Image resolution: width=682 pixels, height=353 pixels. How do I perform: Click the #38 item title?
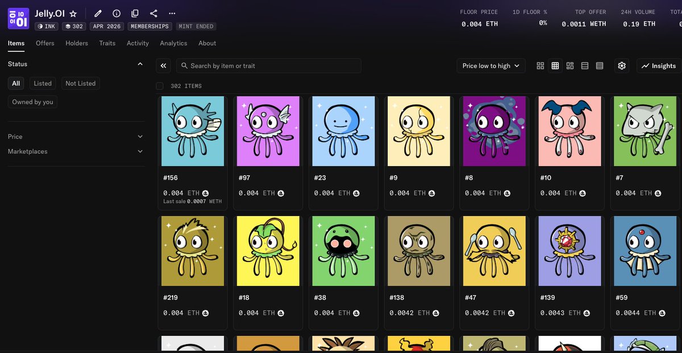(x=320, y=298)
